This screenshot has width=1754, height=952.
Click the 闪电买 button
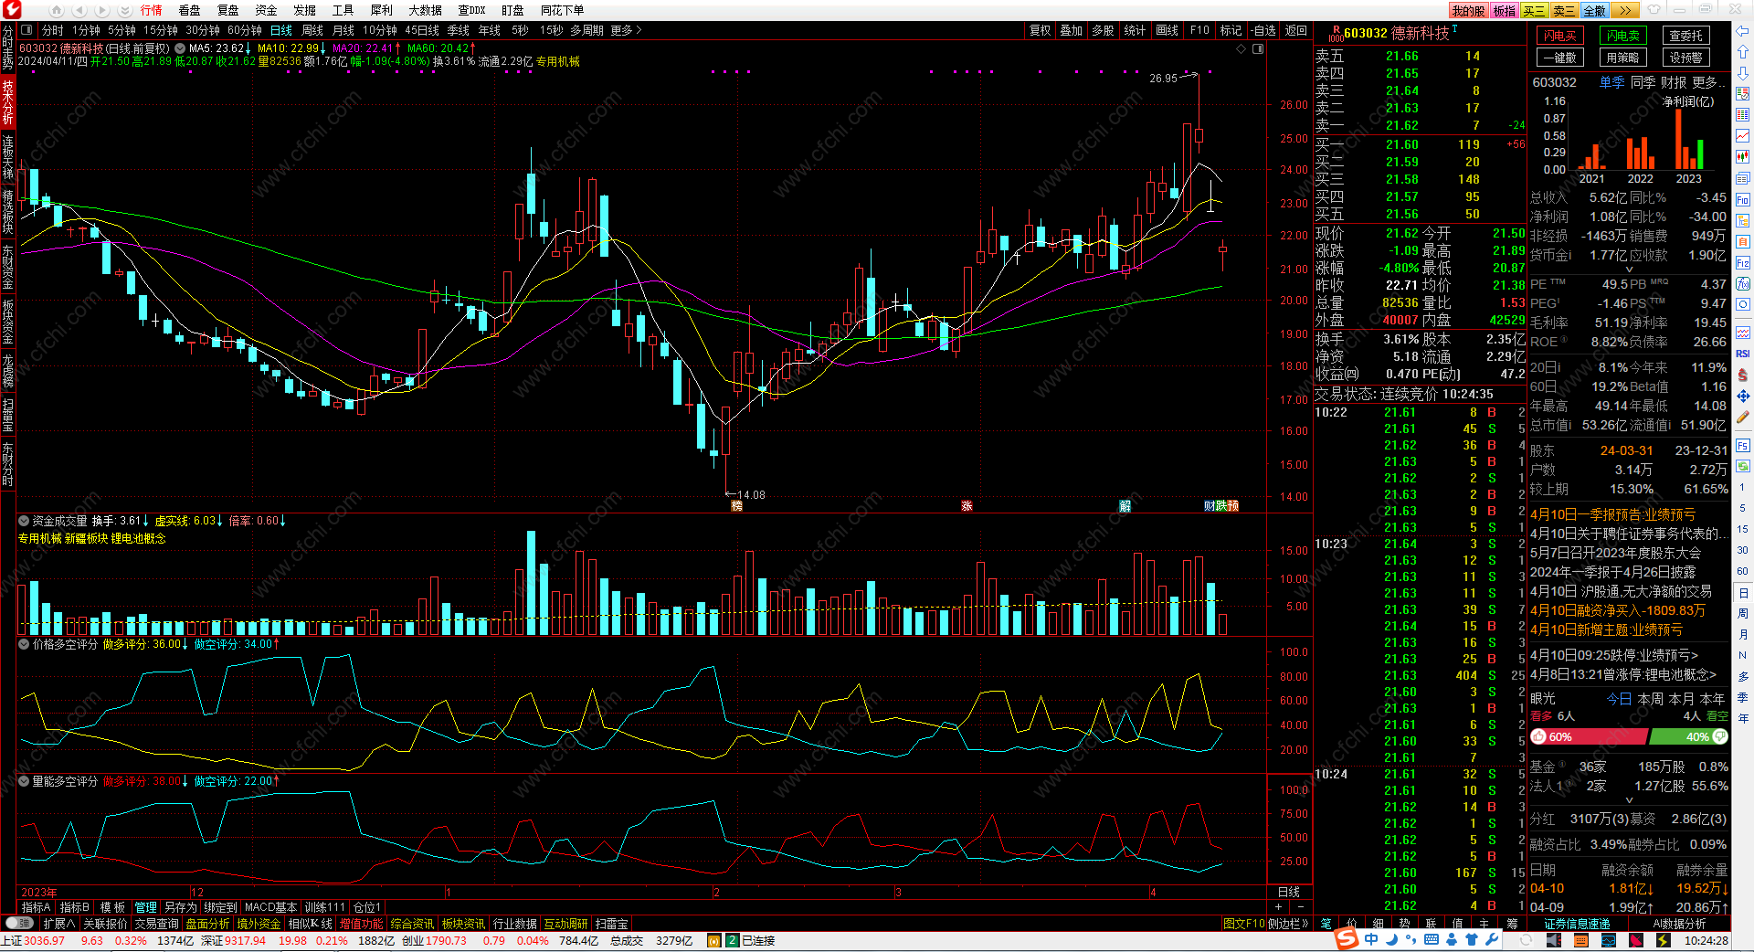(1559, 36)
